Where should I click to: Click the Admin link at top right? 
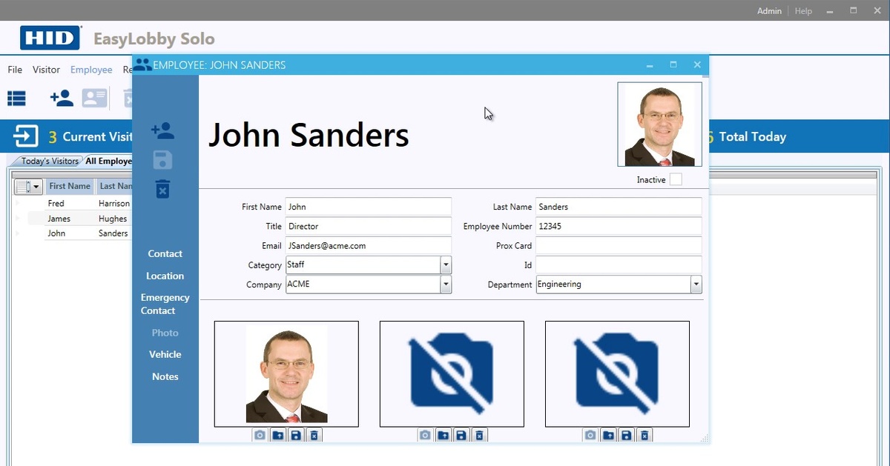pos(769,11)
